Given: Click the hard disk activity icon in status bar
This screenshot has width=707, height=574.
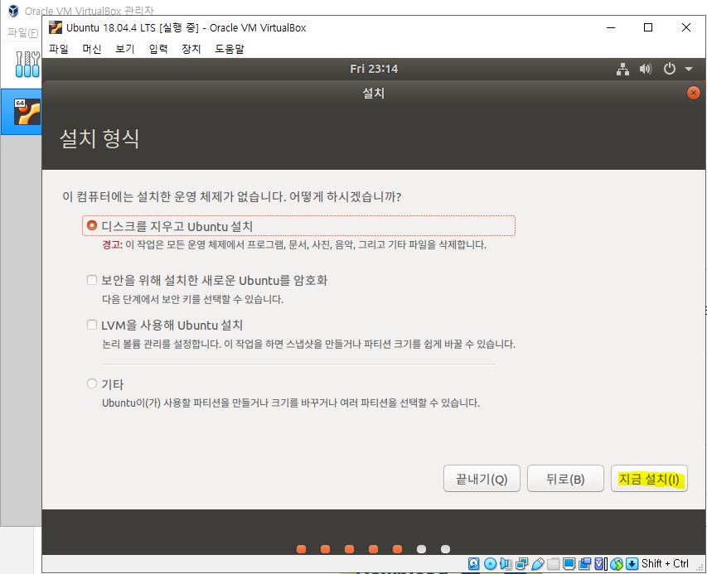Looking at the screenshot, I should [474, 563].
